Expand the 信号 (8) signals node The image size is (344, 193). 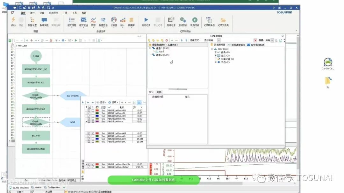click(x=215, y=52)
